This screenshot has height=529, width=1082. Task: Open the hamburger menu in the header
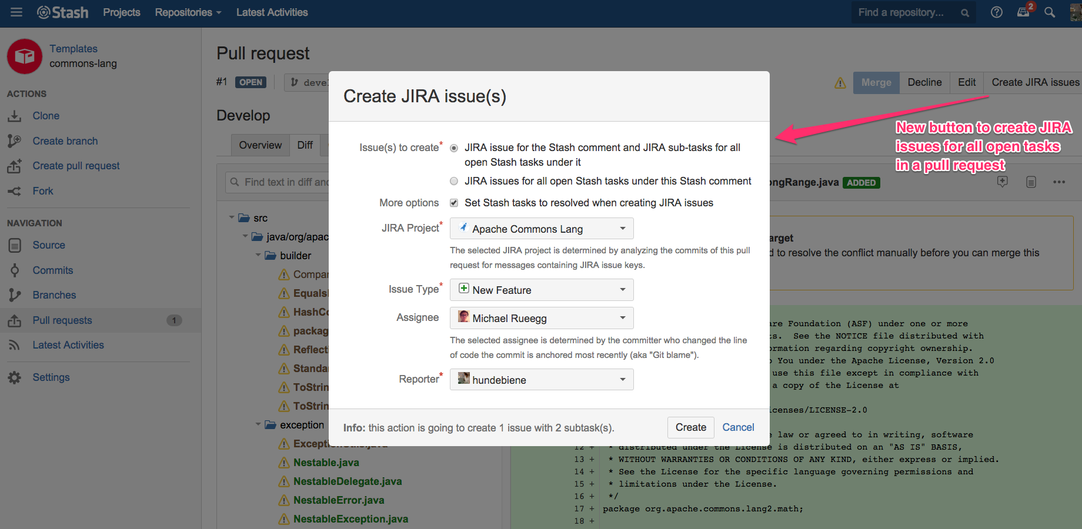(16, 12)
